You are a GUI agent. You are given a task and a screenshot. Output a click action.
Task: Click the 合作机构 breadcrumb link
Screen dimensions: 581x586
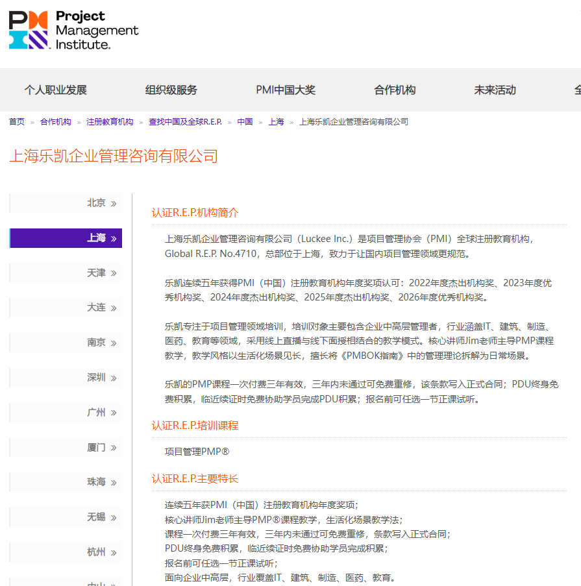tap(56, 122)
